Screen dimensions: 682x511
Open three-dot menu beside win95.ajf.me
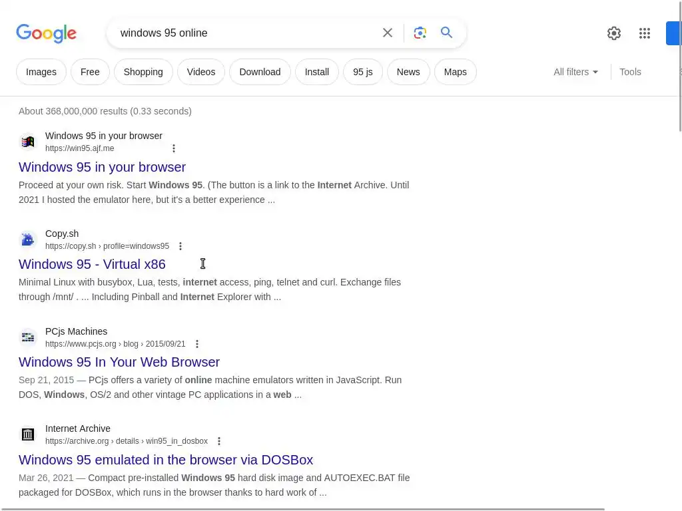[174, 148]
